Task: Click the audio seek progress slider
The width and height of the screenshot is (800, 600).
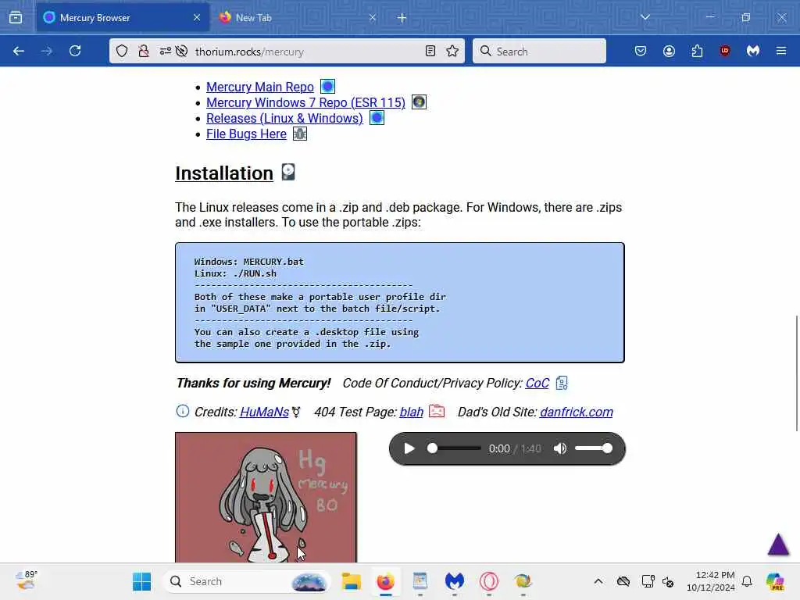Action: click(454, 448)
